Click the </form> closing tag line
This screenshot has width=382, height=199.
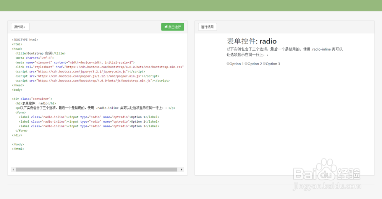tap(21, 131)
